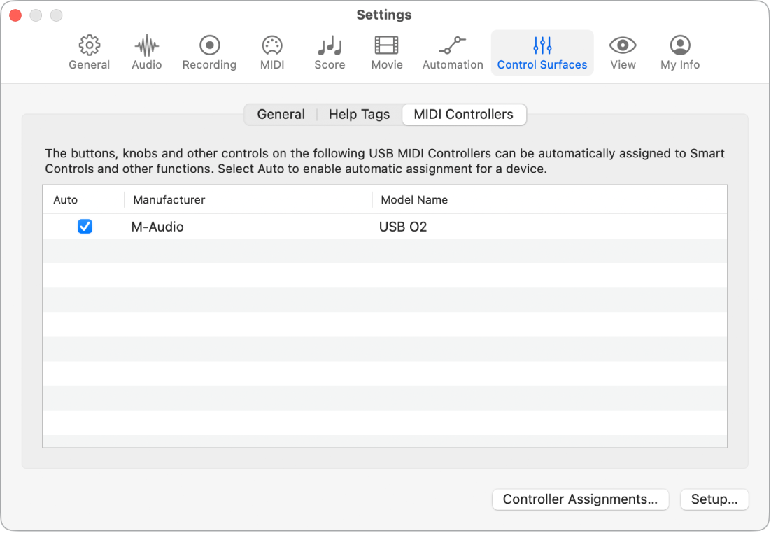Open the Audio settings pane
The image size is (771, 533).
pyautogui.click(x=146, y=52)
